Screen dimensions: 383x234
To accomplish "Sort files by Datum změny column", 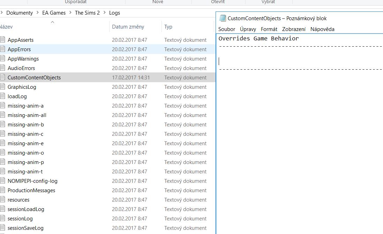I will (128, 27).
